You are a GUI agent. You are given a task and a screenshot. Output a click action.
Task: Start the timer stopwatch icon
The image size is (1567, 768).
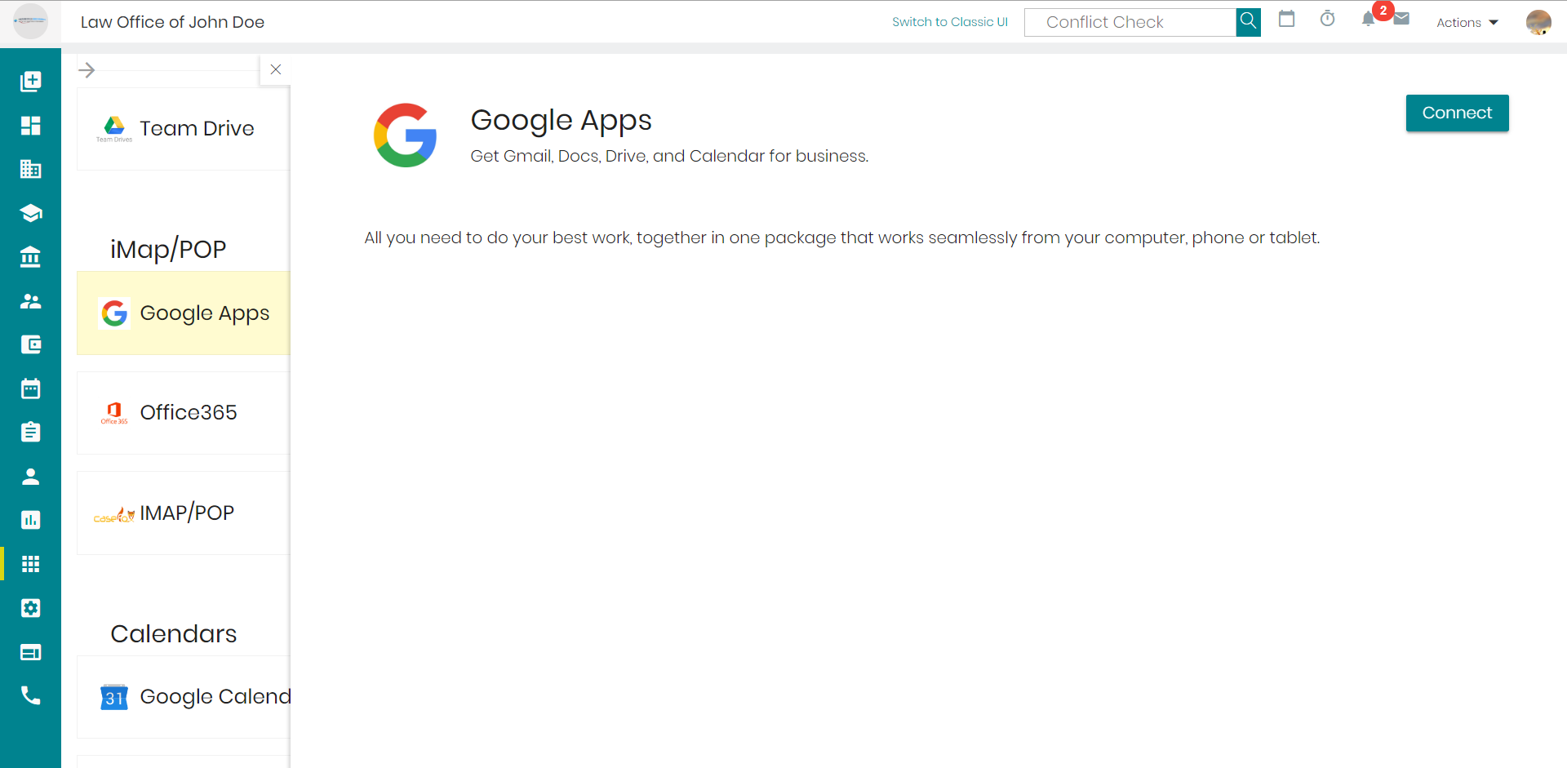(1328, 19)
